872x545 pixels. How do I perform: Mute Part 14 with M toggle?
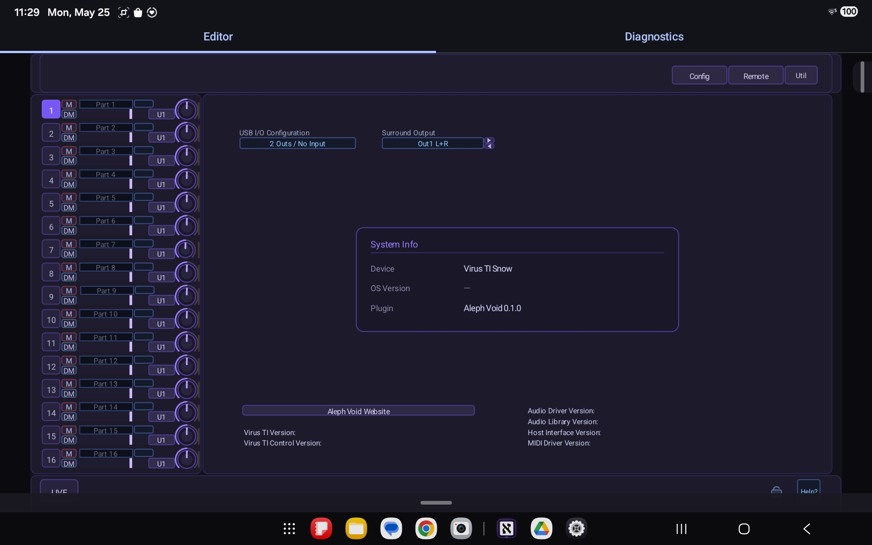[x=69, y=407]
